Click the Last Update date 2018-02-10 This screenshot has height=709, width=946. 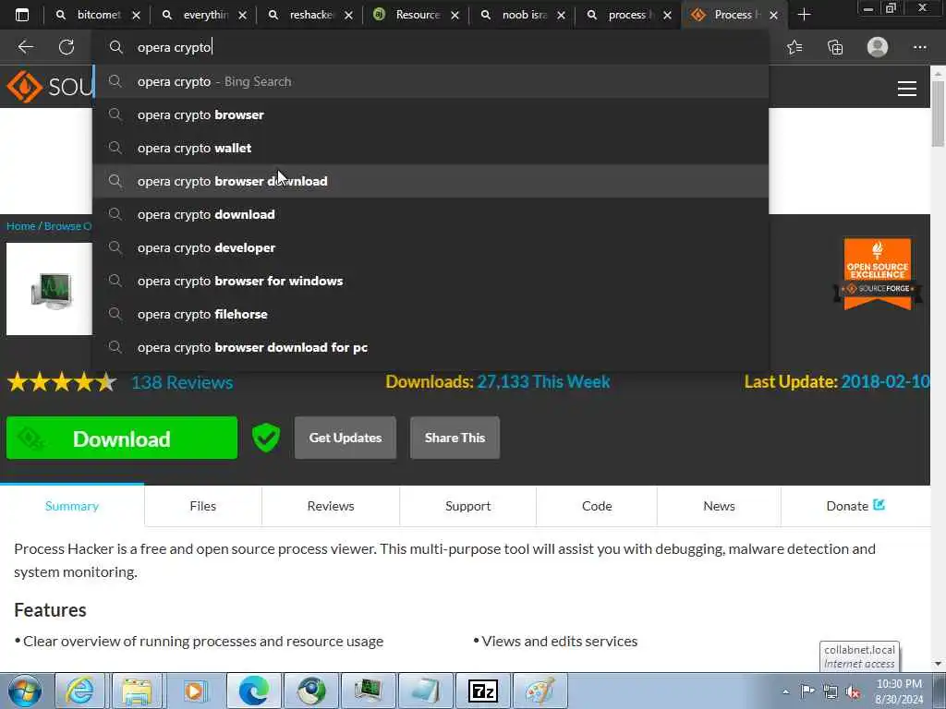[885, 381]
